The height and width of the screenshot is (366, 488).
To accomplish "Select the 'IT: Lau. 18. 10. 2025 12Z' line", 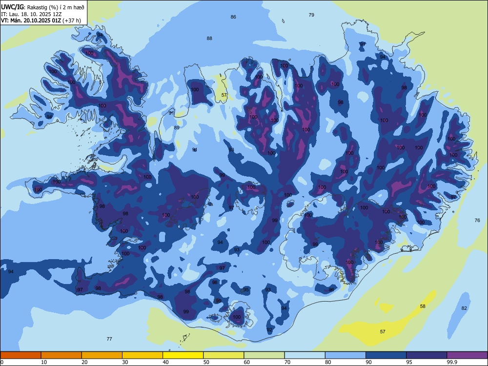I will click(27, 14).
